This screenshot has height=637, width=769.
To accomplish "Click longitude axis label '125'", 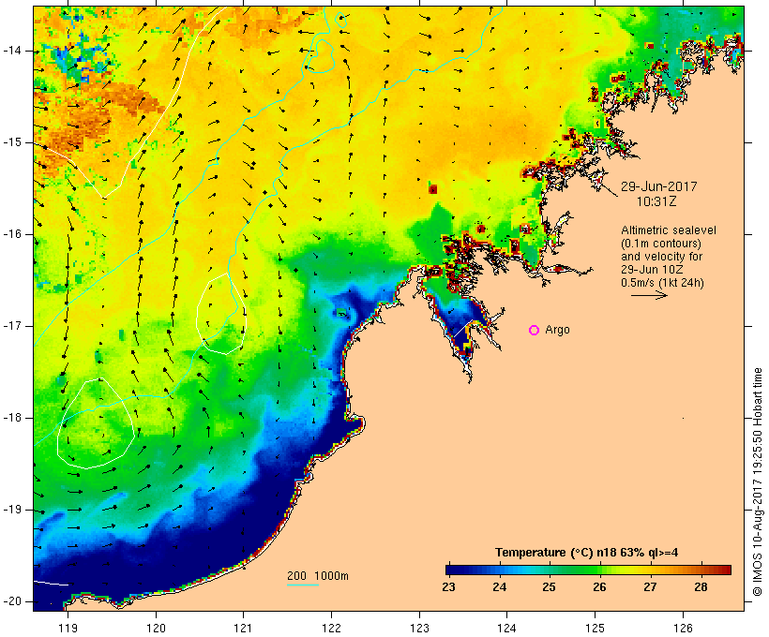I will pos(595,628).
